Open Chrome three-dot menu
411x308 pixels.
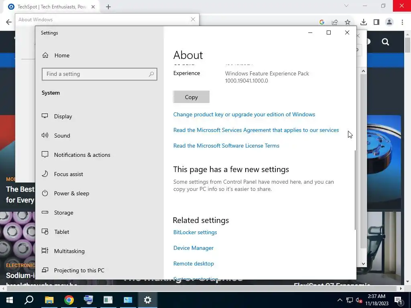click(402, 22)
